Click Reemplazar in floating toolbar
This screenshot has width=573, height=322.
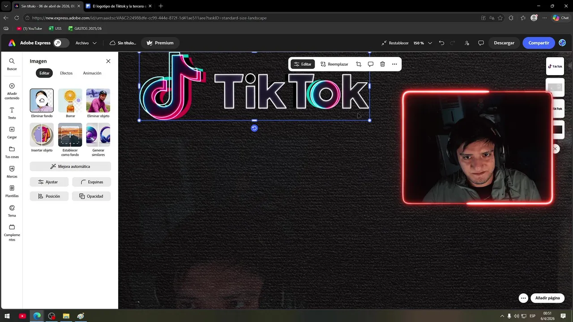point(334,64)
